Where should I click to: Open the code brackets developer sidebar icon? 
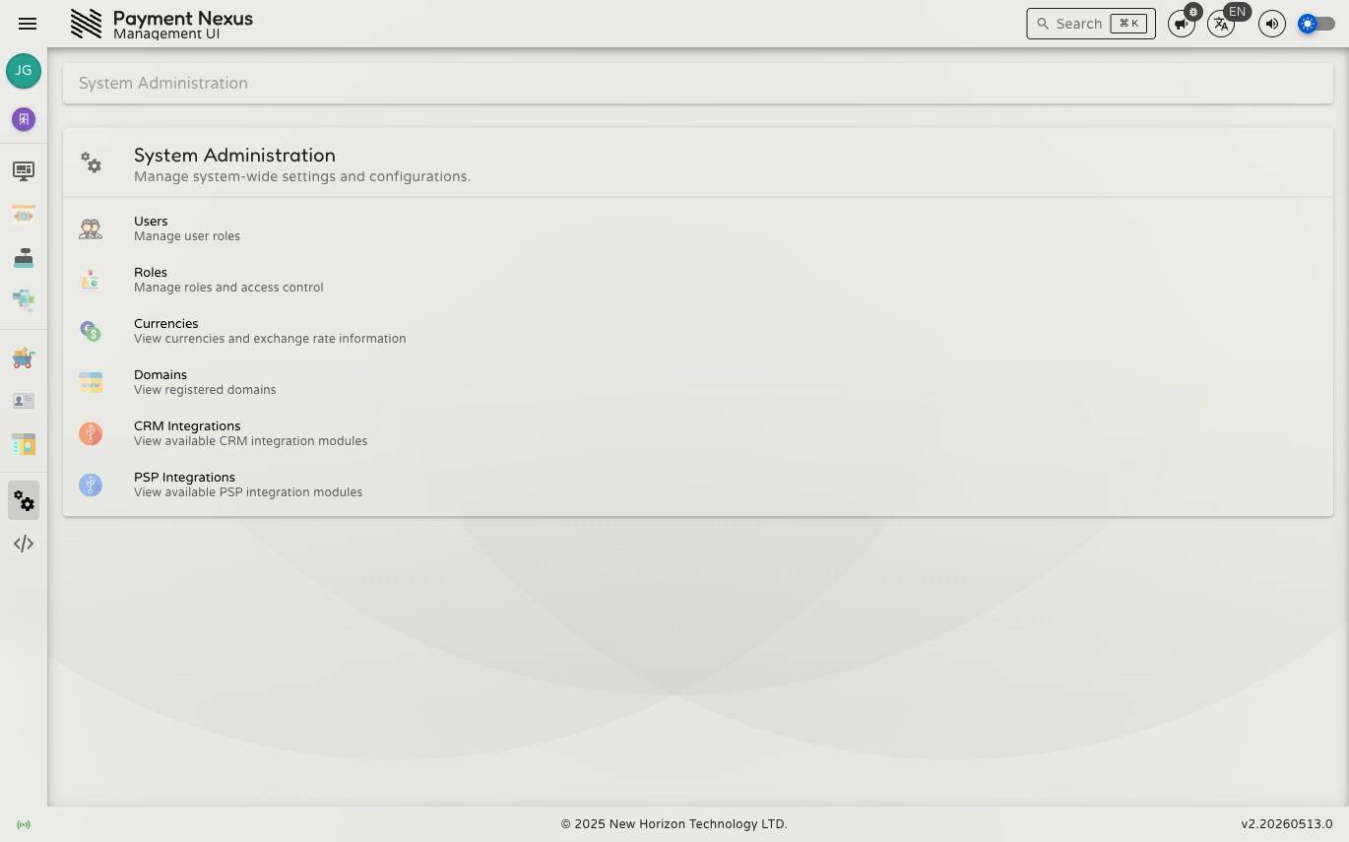24,544
